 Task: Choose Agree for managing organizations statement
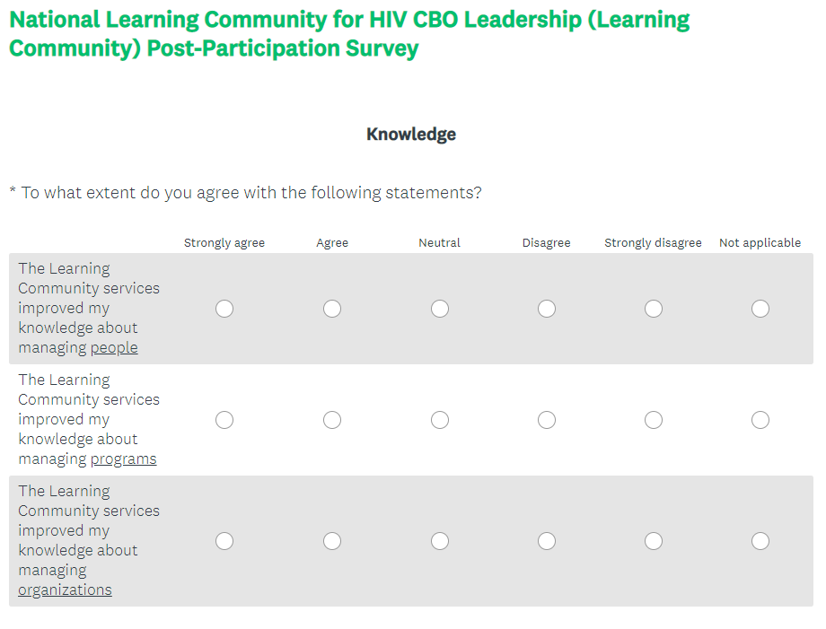[x=332, y=541]
